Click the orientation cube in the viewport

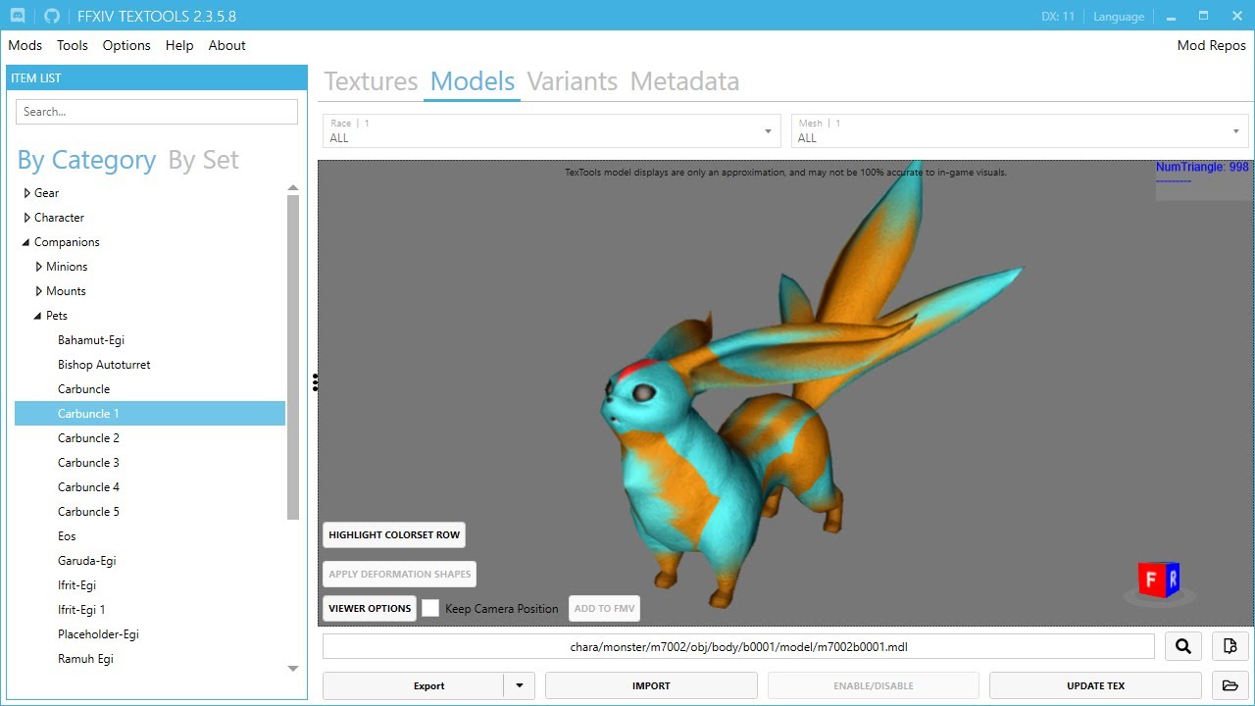(x=1159, y=580)
